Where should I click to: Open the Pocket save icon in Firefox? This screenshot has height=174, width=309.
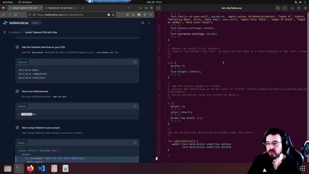127,15
